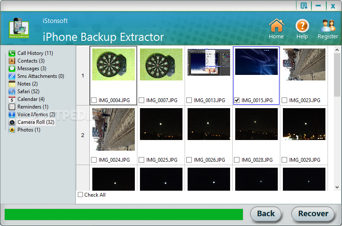This screenshot has width=342, height=226.
Task: Select the IMG_0029.JPG night lights thumbnail
Action: 304,124
